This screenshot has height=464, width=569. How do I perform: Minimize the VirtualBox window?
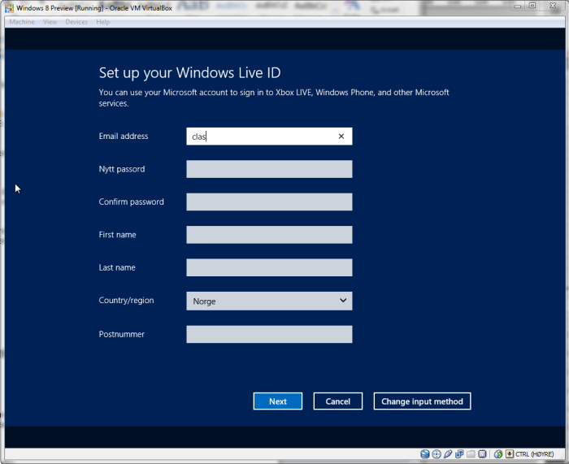pos(518,6)
